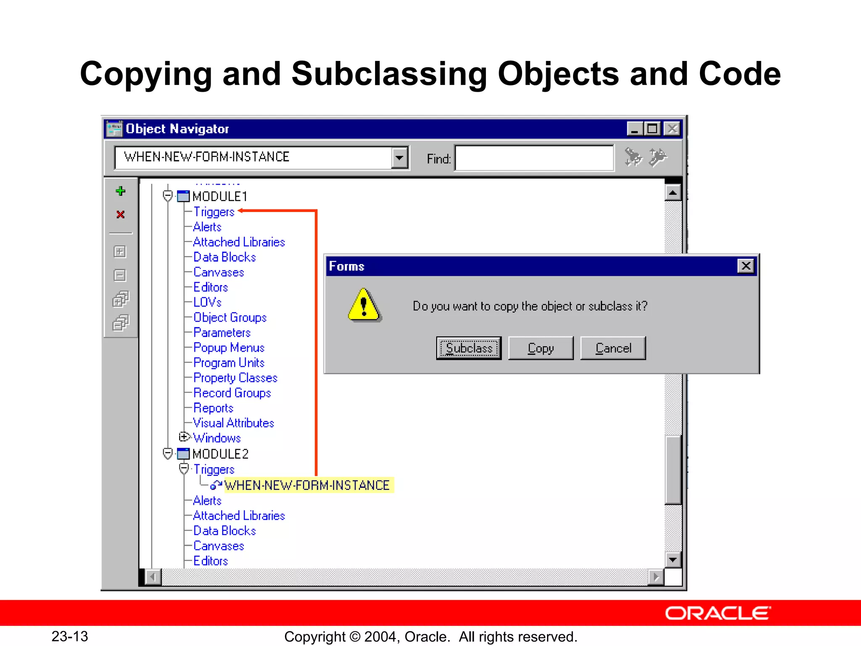861x646 pixels.
Task: Select the LOVs node
Action: pyautogui.click(x=207, y=302)
